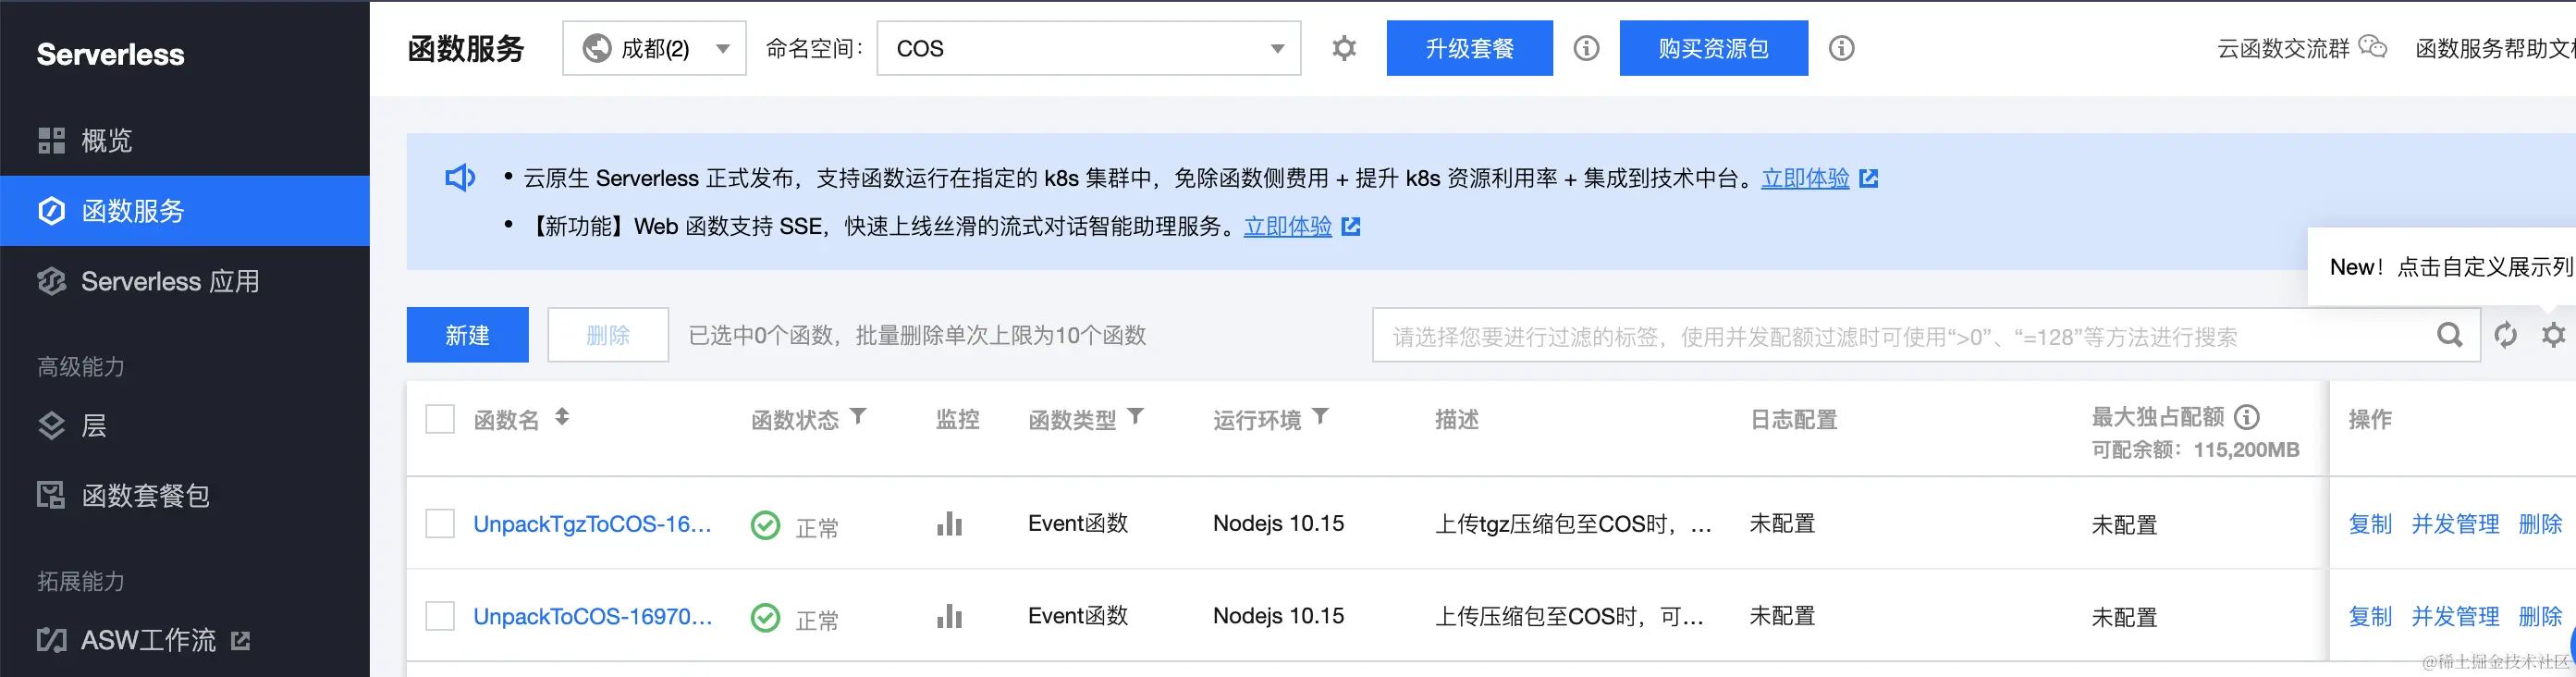The image size is (2576, 677).
Task: Click the Serverless 应用 icon
Action: coord(51,282)
